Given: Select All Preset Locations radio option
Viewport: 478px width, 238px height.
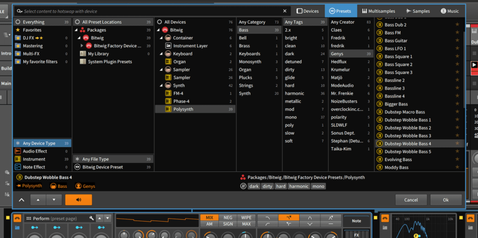Looking at the screenshot, I should [78, 22].
